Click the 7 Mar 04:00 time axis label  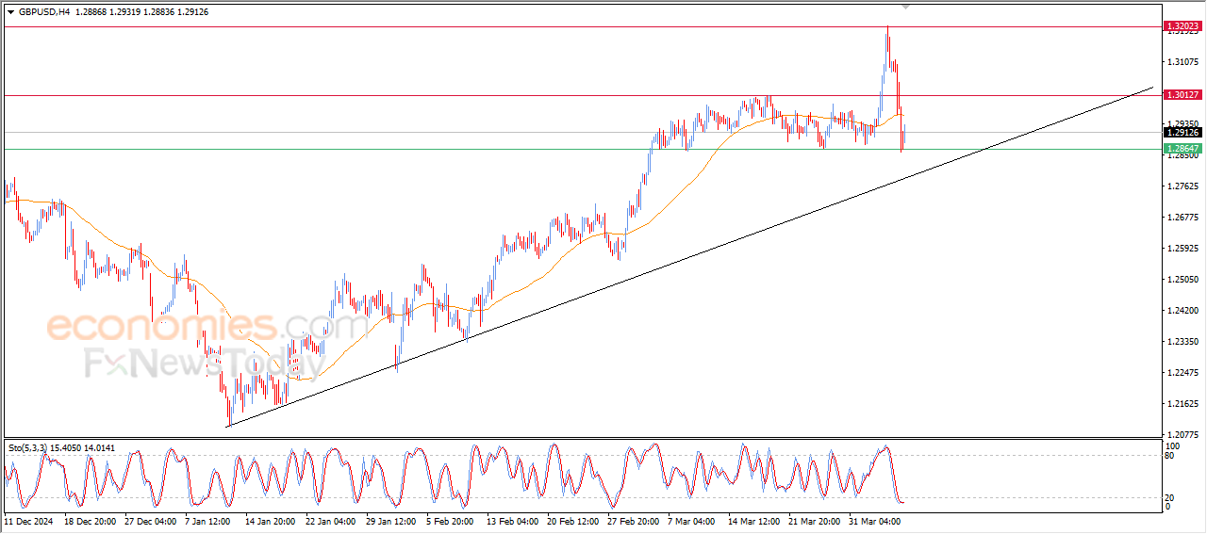tap(691, 520)
